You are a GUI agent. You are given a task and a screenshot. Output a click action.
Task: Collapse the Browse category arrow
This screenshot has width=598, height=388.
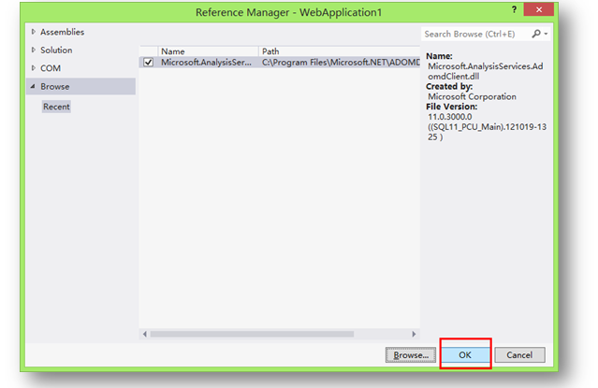[34, 86]
